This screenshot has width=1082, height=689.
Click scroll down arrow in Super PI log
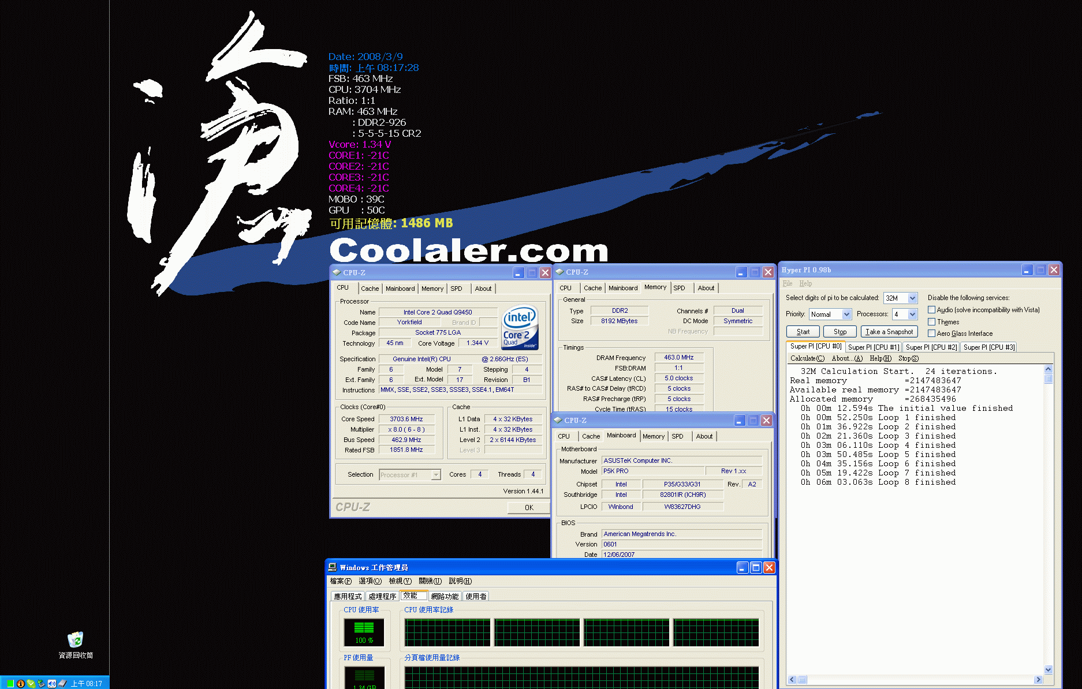point(1049,670)
